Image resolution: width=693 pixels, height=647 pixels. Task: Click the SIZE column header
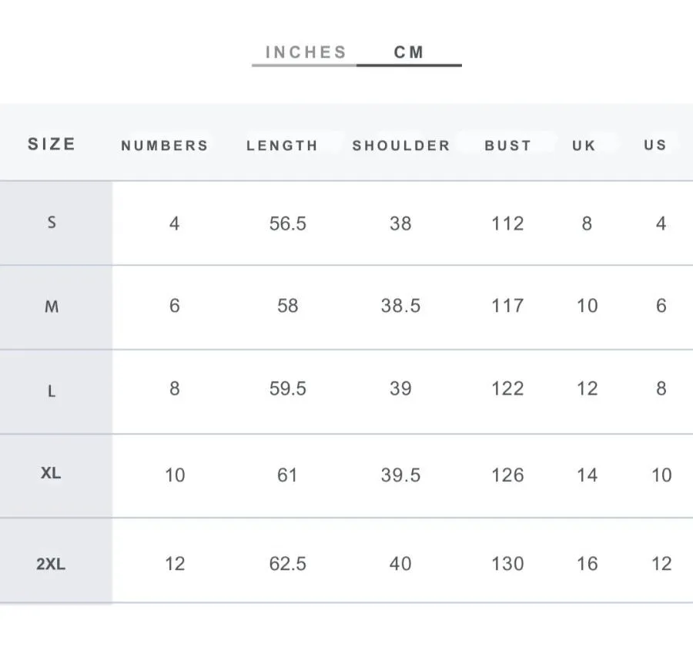tap(52, 144)
